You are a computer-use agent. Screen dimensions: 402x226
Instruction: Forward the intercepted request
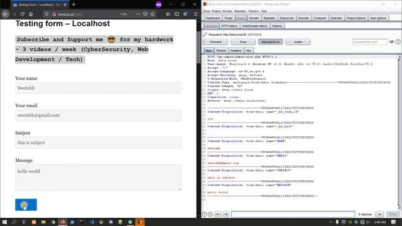tap(215, 42)
